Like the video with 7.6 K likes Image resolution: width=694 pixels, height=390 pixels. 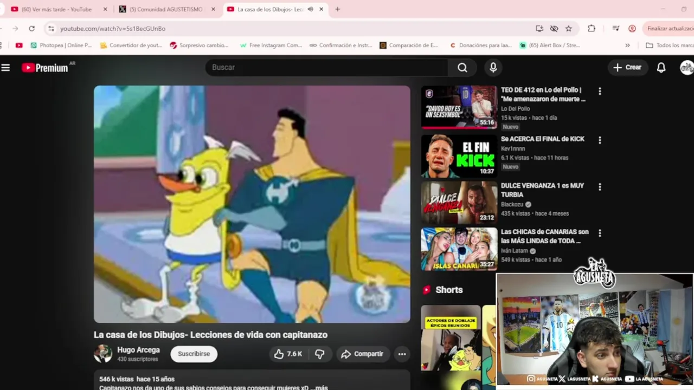(287, 354)
